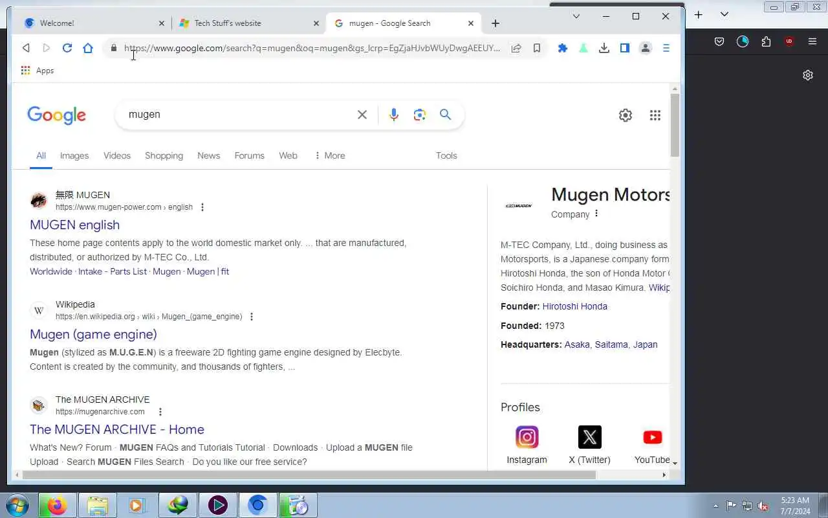Open the Apps shortcut in the bookmarks bar
828x518 pixels.
(x=38, y=71)
